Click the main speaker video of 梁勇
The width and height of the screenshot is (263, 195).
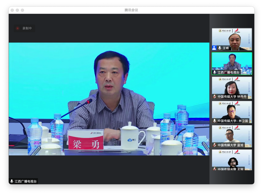109,99
